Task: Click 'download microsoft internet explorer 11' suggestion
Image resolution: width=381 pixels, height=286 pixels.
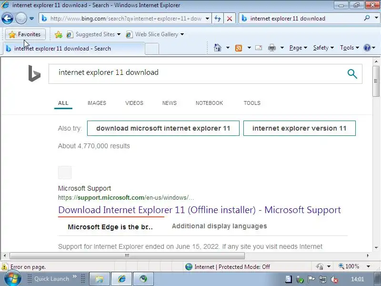Action: 163,128
